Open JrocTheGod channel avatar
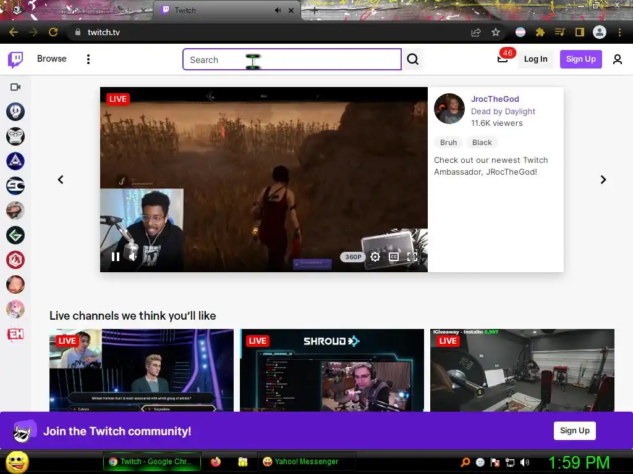The width and height of the screenshot is (633, 474). coord(449,109)
